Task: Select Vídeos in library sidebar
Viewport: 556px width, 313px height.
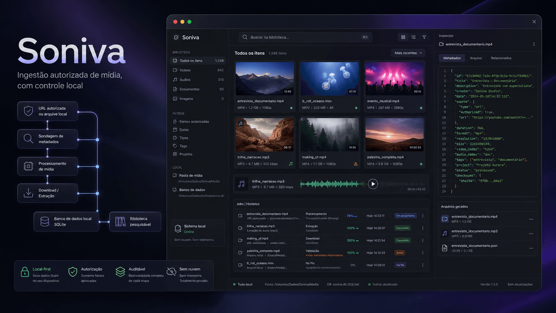Action: click(198, 70)
